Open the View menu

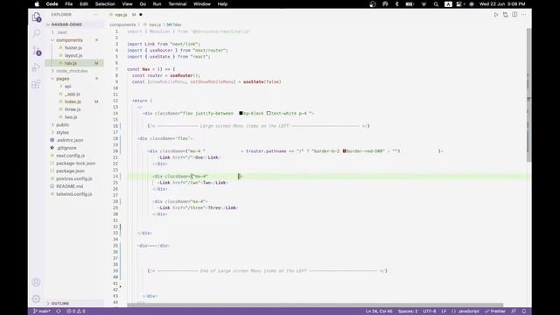(127, 4)
